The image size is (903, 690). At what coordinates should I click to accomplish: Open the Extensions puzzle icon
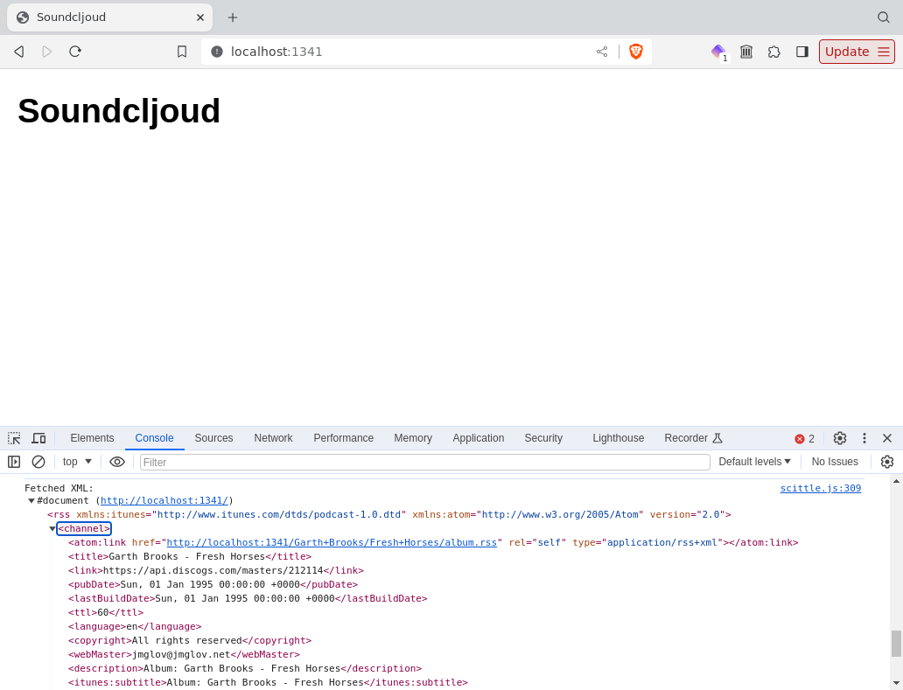774,52
